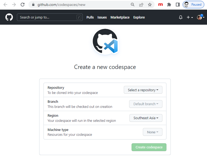Click the padlock site info icon
Viewport: 207px width, 161px height.
33,5
